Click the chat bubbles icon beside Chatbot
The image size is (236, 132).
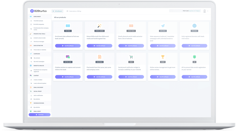tap(31, 76)
